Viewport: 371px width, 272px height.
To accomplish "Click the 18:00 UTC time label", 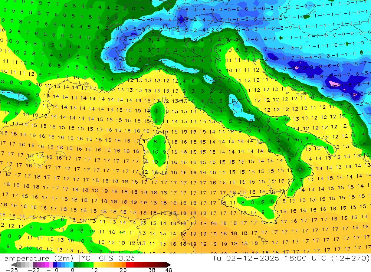I will (x=305, y=258).
